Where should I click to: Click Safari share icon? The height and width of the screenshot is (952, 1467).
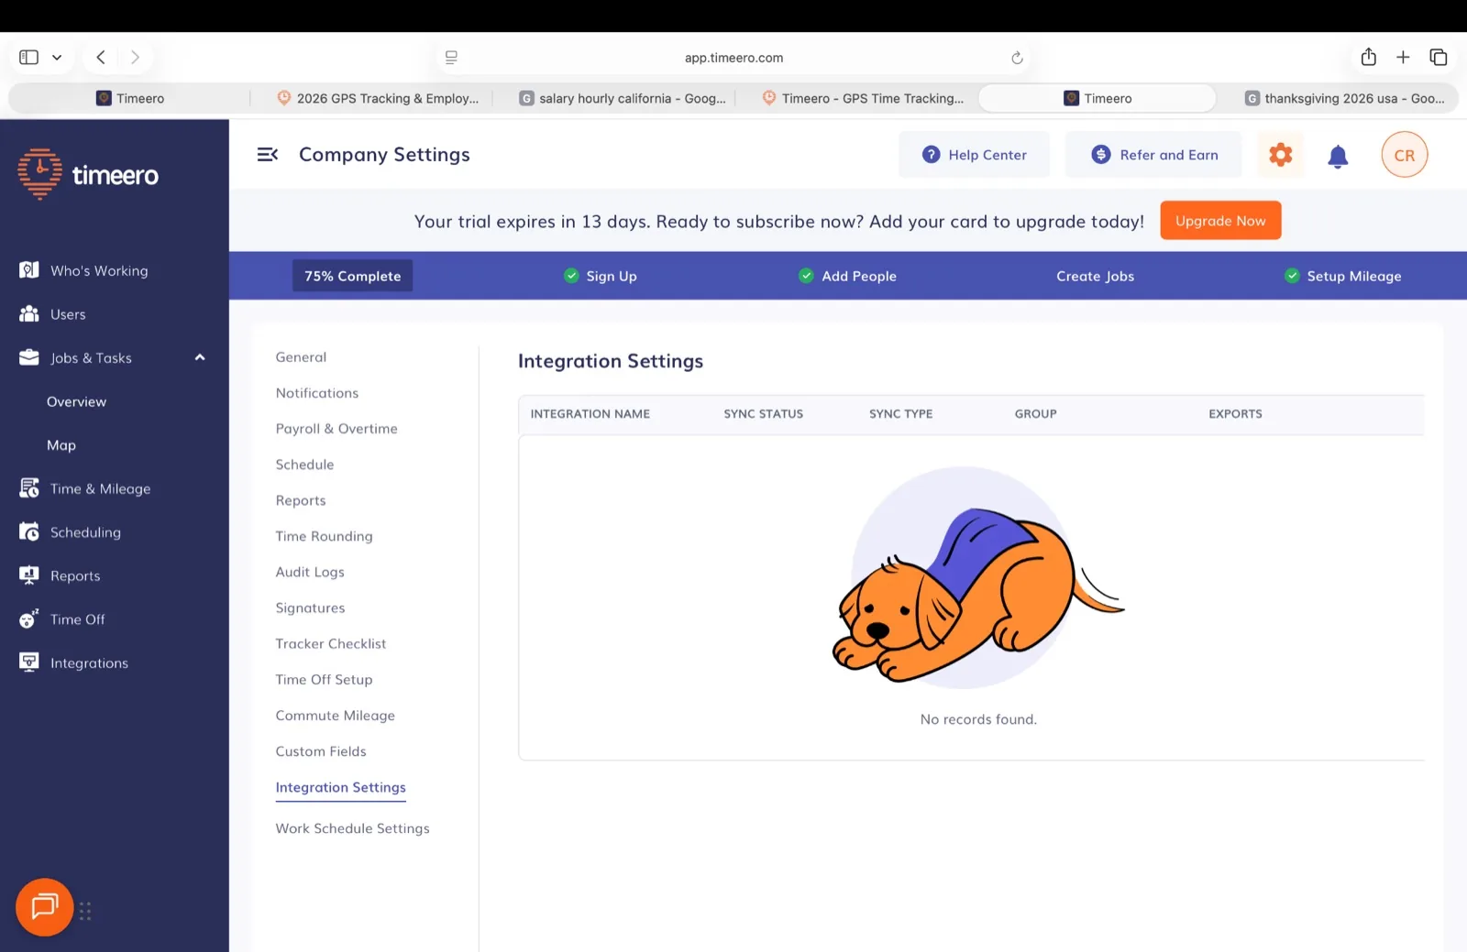coord(1368,57)
